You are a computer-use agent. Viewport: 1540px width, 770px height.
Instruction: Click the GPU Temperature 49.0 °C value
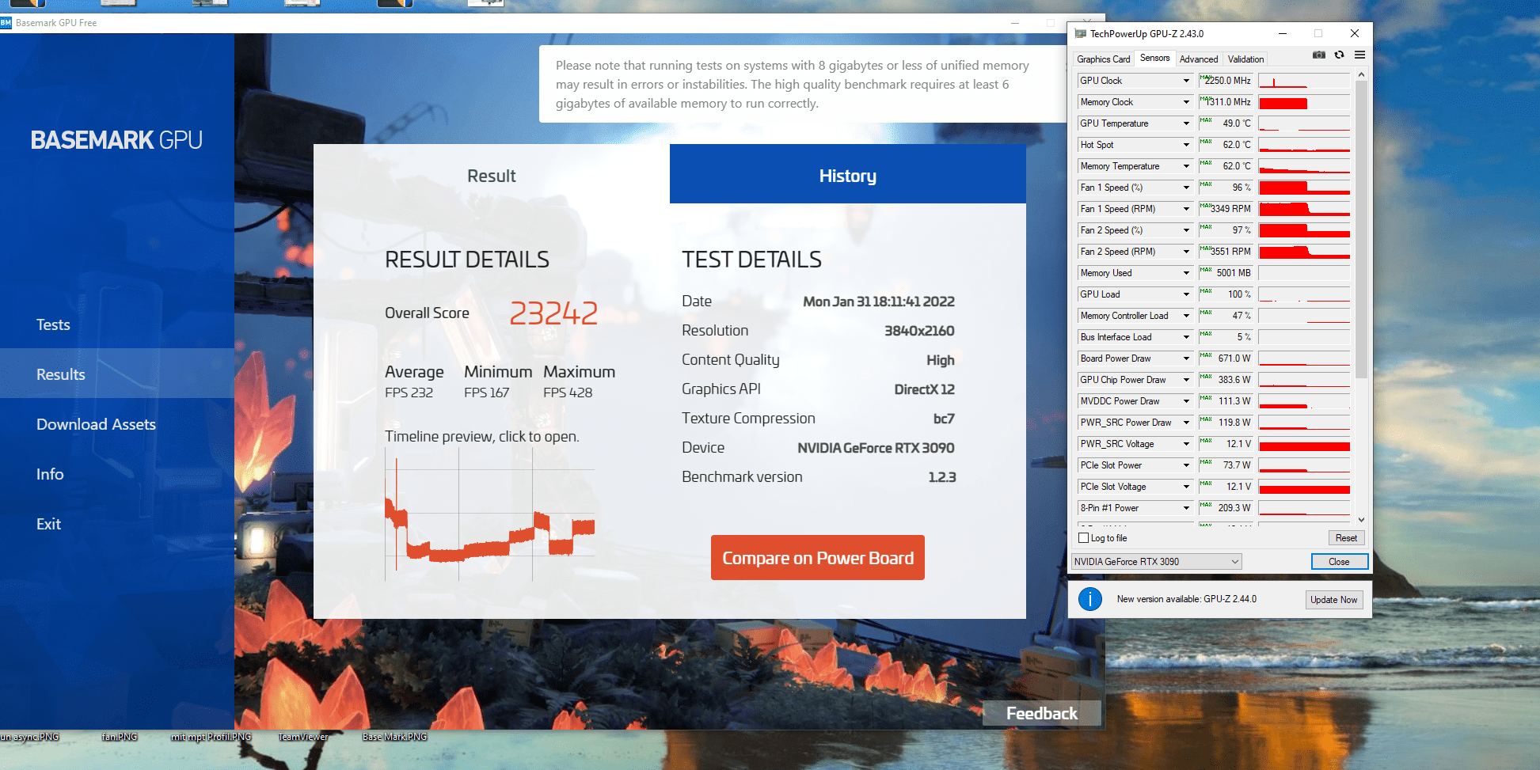(1226, 123)
